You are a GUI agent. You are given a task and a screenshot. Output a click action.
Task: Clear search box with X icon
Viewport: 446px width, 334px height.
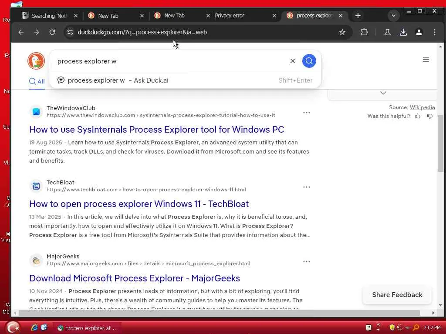click(x=292, y=61)
